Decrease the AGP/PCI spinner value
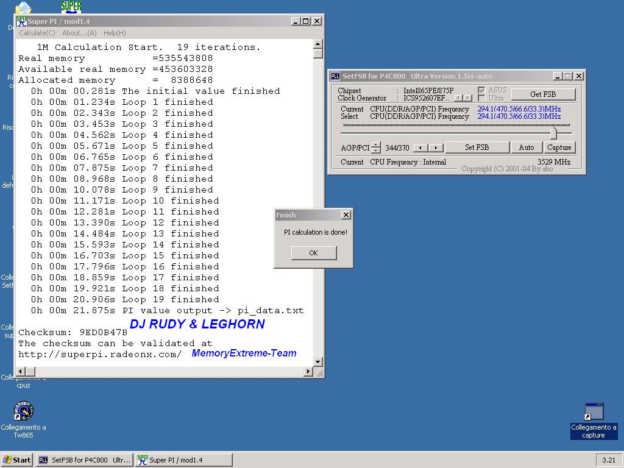 point(376,151)
